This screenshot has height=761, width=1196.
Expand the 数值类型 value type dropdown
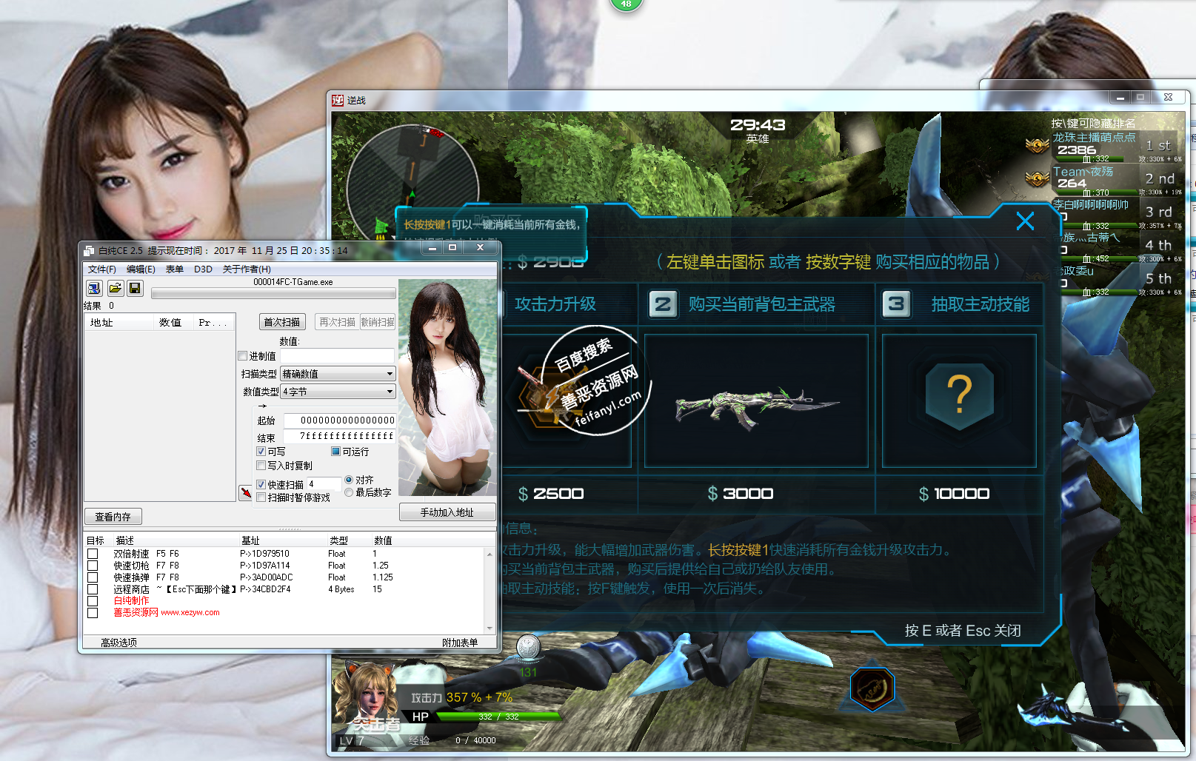(x=338, y=392)
